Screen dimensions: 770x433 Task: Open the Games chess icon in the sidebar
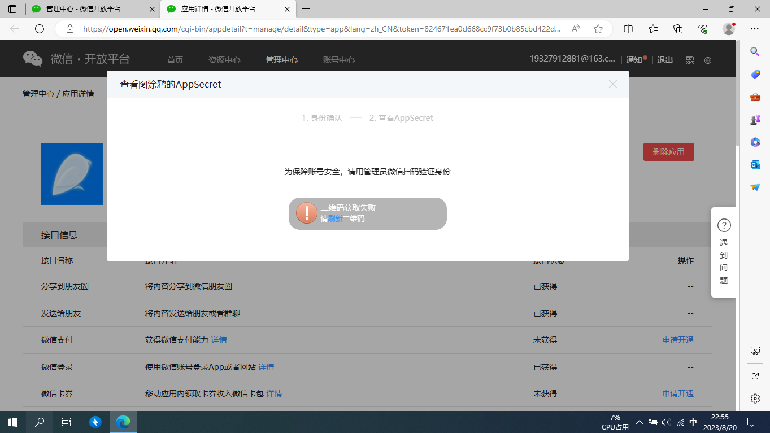coord(755,120)
